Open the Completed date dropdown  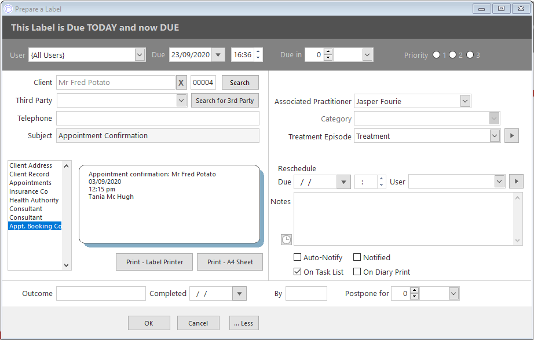click(239, 293)
